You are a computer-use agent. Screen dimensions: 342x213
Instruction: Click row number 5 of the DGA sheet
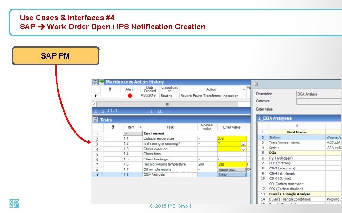[263, 153]
